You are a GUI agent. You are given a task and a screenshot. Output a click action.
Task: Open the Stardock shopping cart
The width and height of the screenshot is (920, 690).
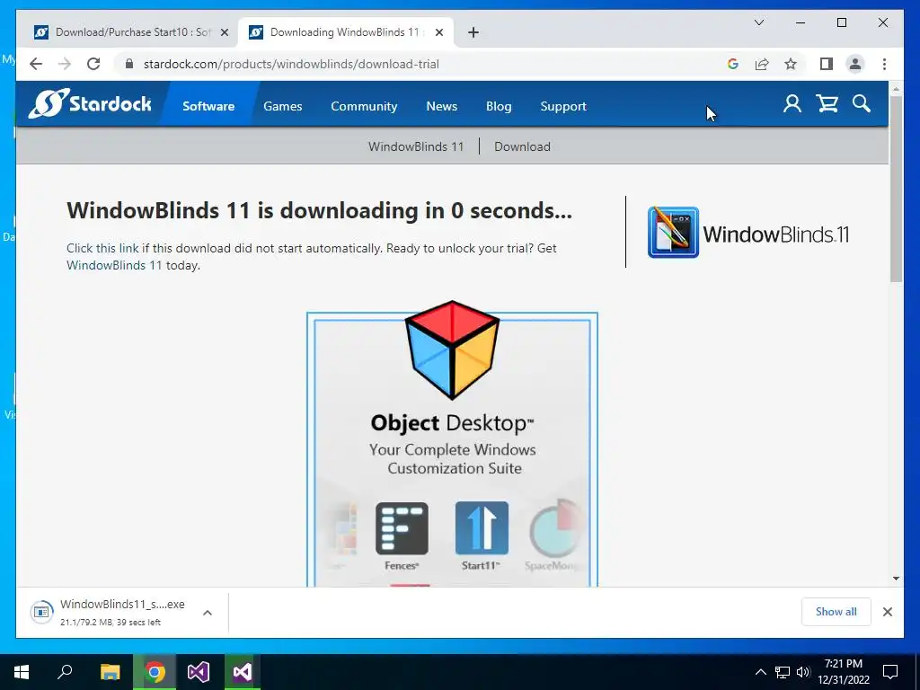827,104
